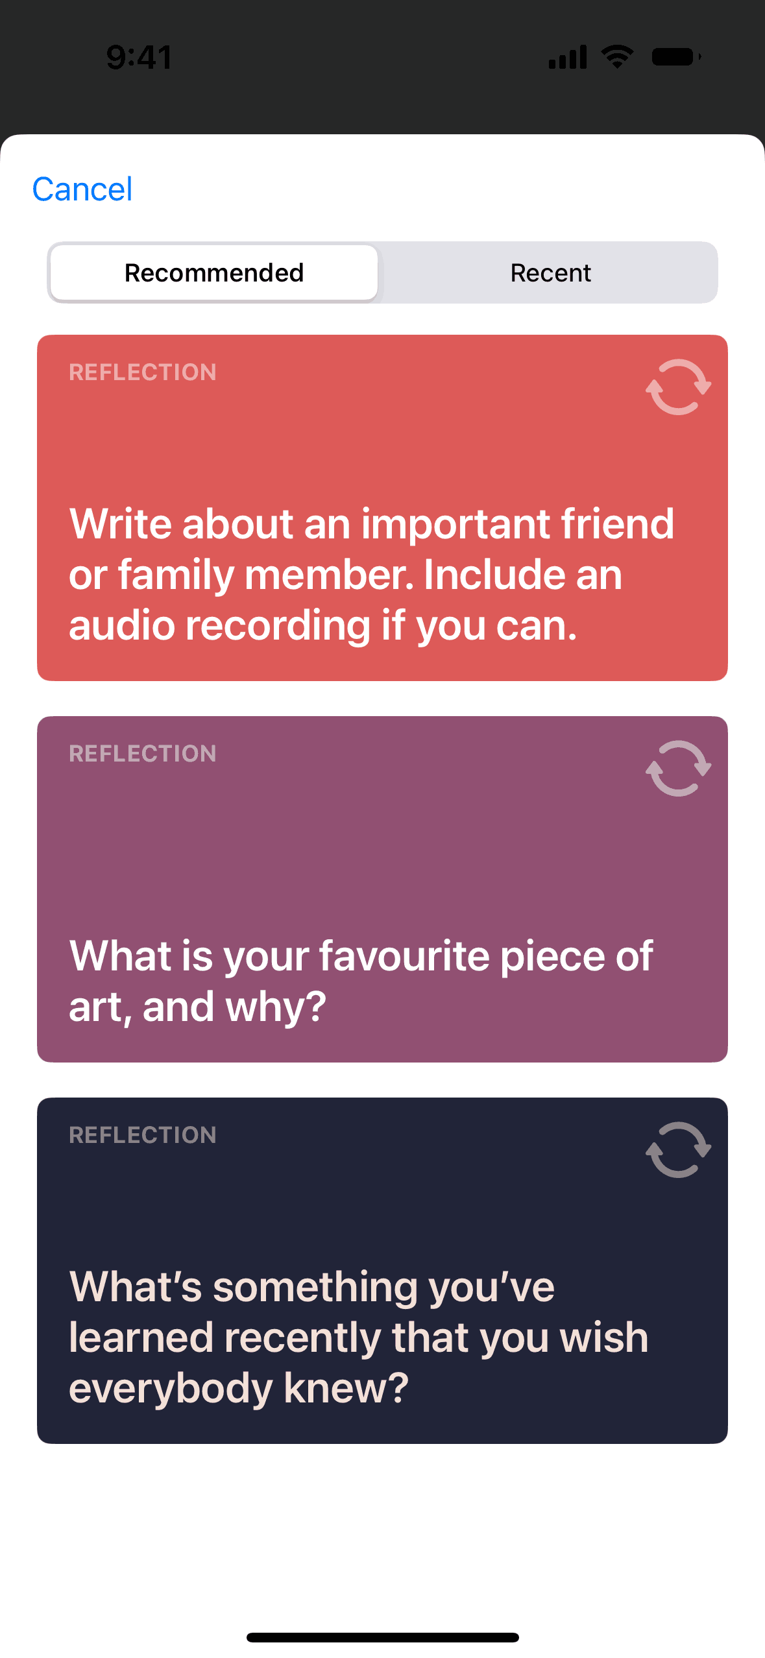Tap the cellular signal bars icon
Image resolution: width=765 pixels, height=1658 pixels.
[x=568, y=57]
